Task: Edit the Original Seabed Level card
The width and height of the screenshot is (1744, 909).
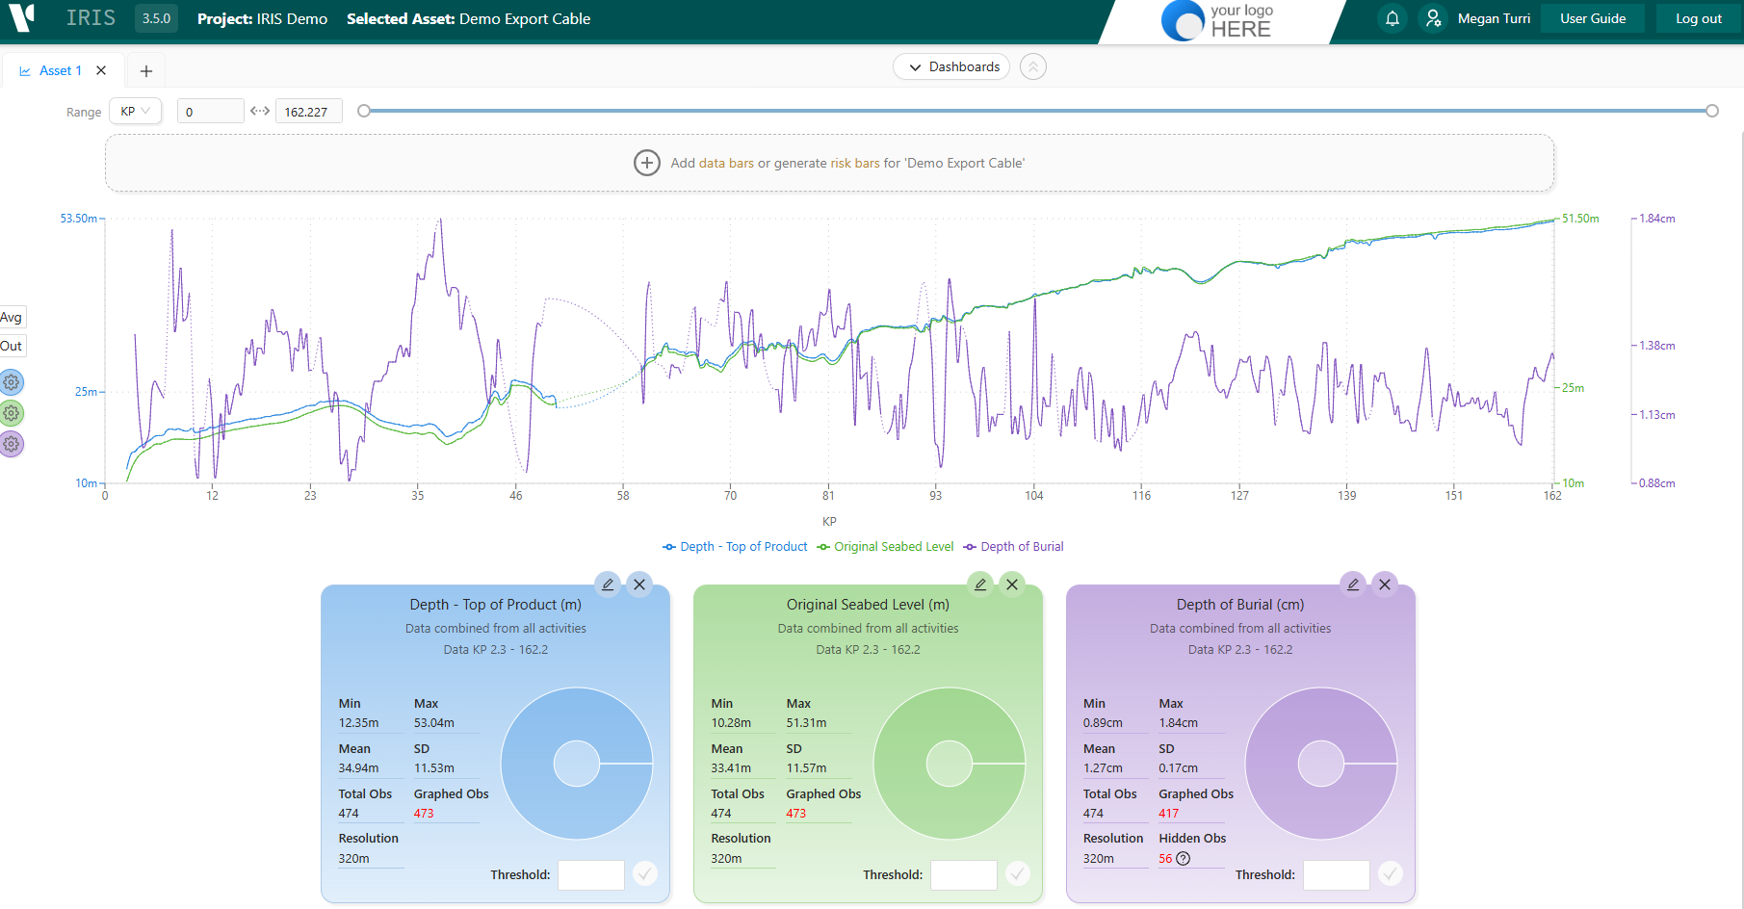Action: tap(980, 584)
